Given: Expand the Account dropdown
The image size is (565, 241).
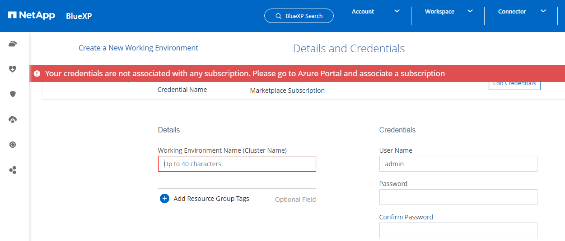Looking at the screenshot, I should pyautogui.click(x=375, y=12).
